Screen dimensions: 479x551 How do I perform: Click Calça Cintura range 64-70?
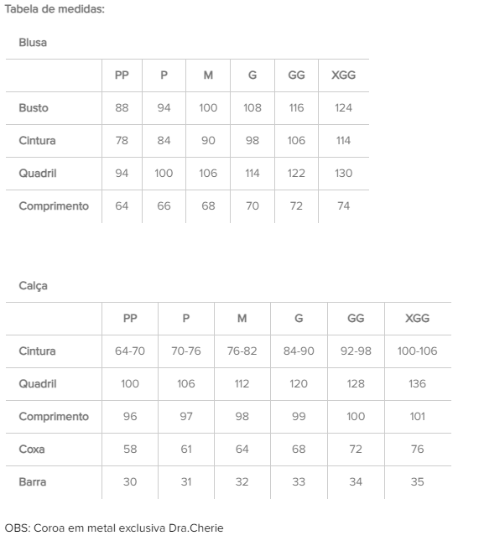point(130,351)
